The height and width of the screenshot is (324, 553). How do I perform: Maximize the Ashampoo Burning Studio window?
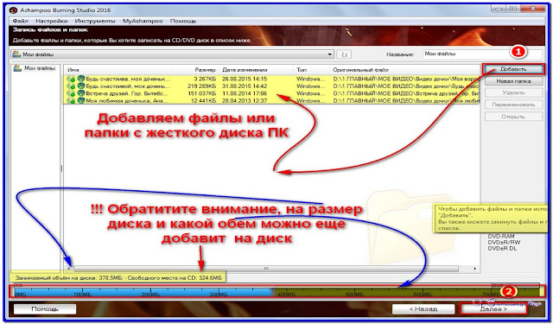pos(513,9)
